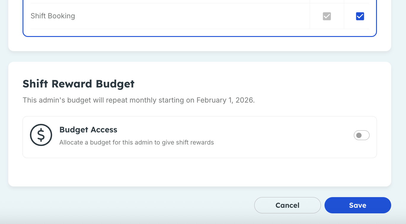Click the monthly budget repeat notice text
406x224 pixels.
(x=139, y=100)
